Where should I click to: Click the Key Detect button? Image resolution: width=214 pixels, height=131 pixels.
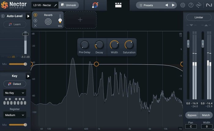click(x=15, y=84)
